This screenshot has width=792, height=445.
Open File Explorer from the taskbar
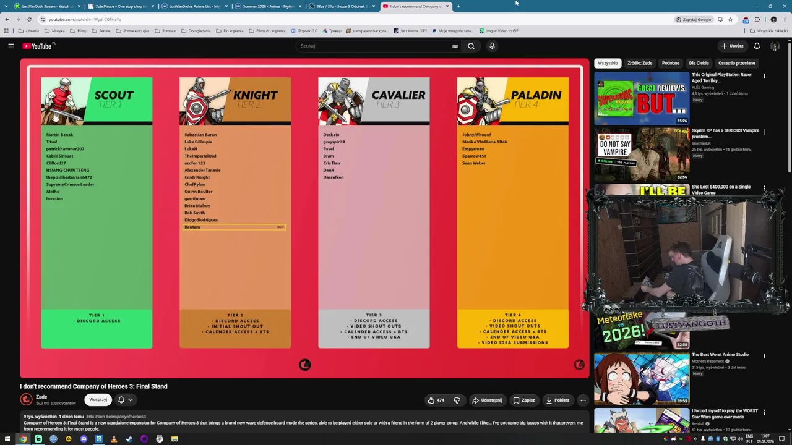(174, 439)
